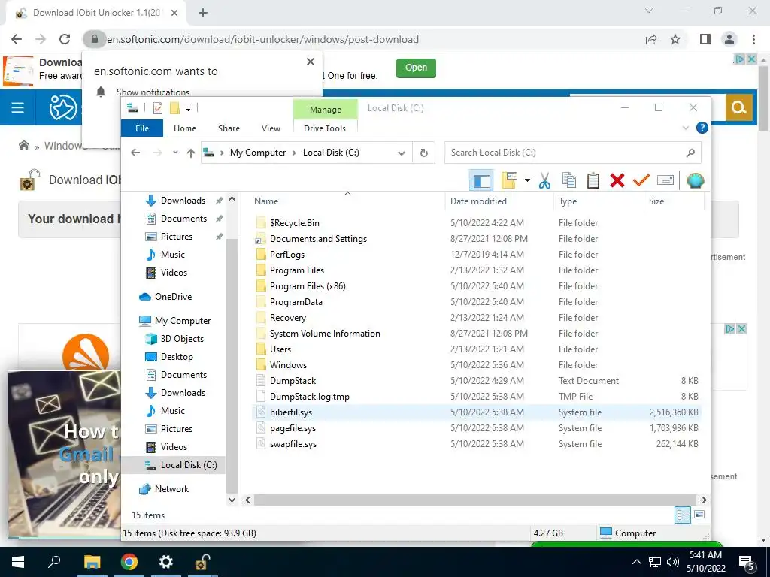Open Windows Start menu
This screenshot has width=770, height=577.
coord(18,562)
